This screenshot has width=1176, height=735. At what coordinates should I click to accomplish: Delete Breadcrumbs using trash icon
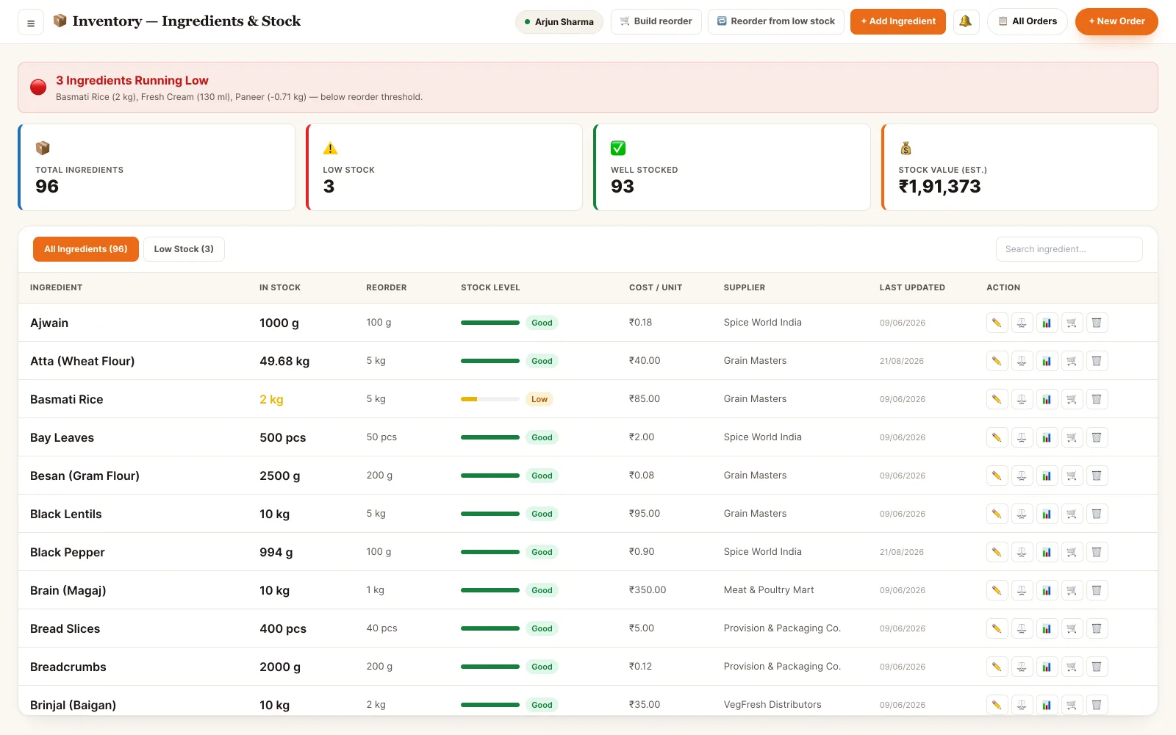pos(1097,667)
